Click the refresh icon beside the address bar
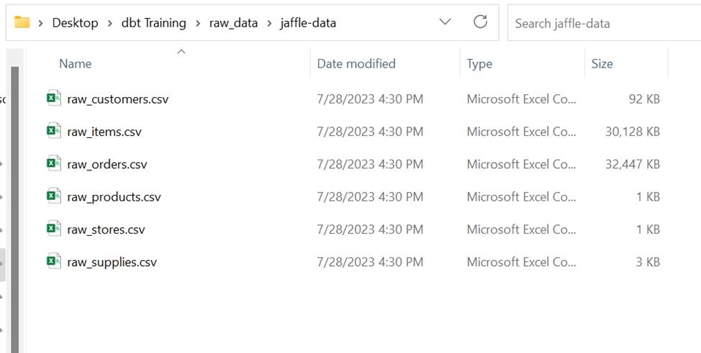The height and width of the screenshot is (353, 701). coord(480,22)
